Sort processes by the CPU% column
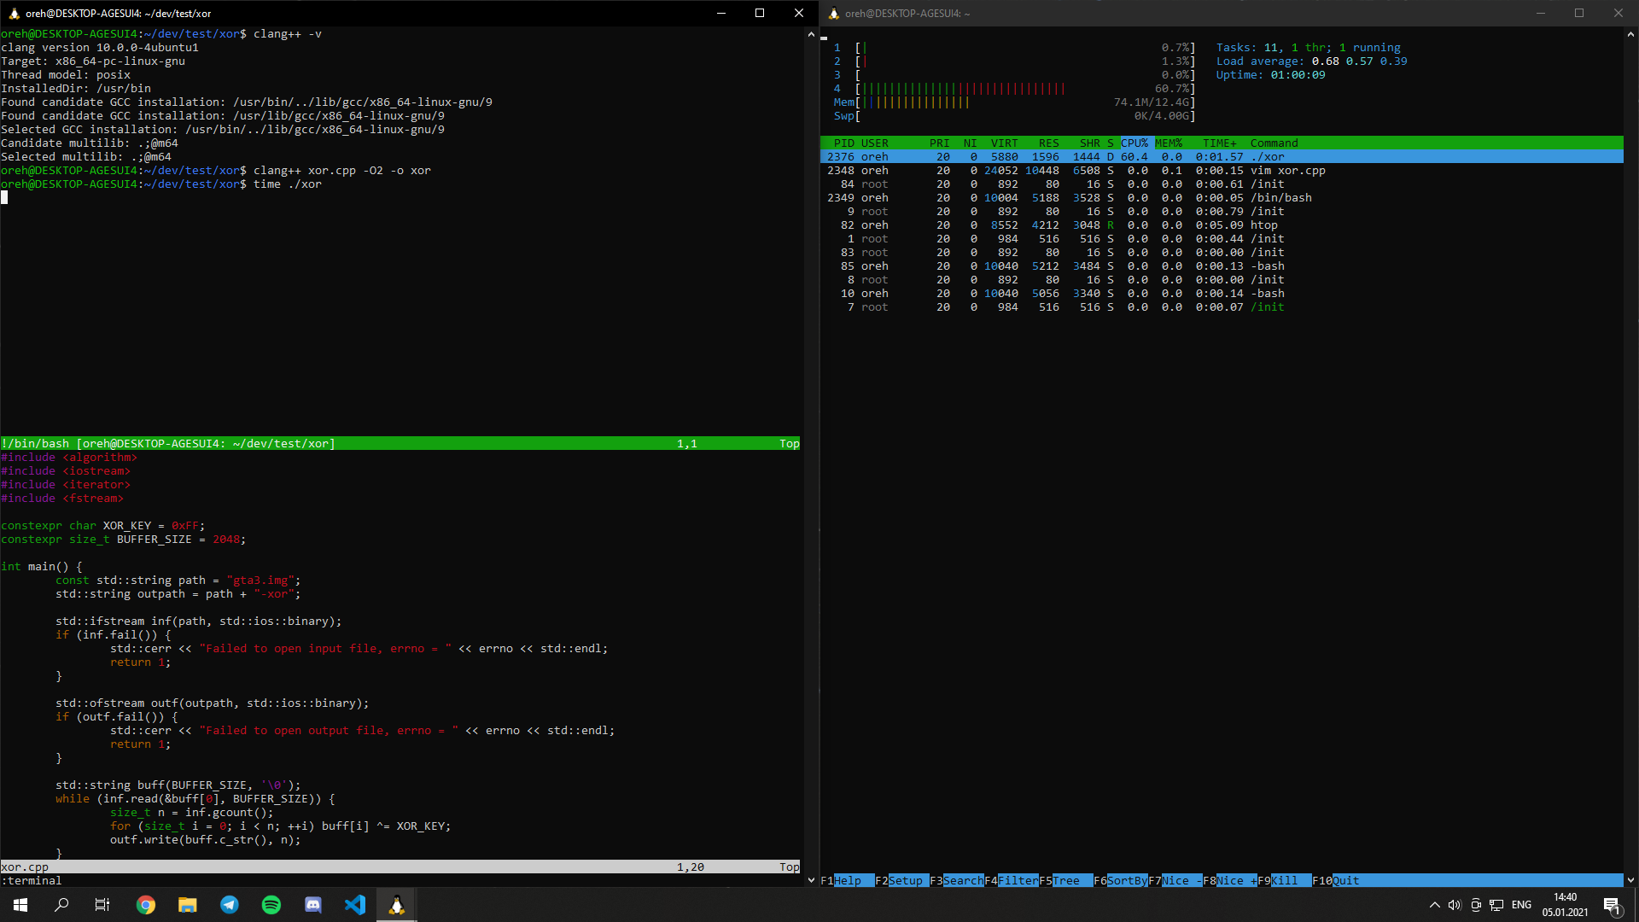The image size is (1639, 922). pos(1134,143)
